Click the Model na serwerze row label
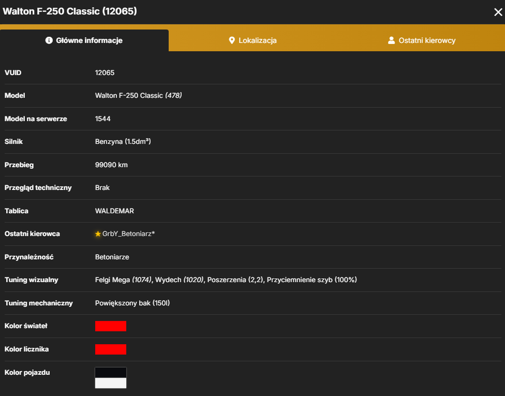The width and height of the screenshot is (505, 396). [x=36, y=119]
